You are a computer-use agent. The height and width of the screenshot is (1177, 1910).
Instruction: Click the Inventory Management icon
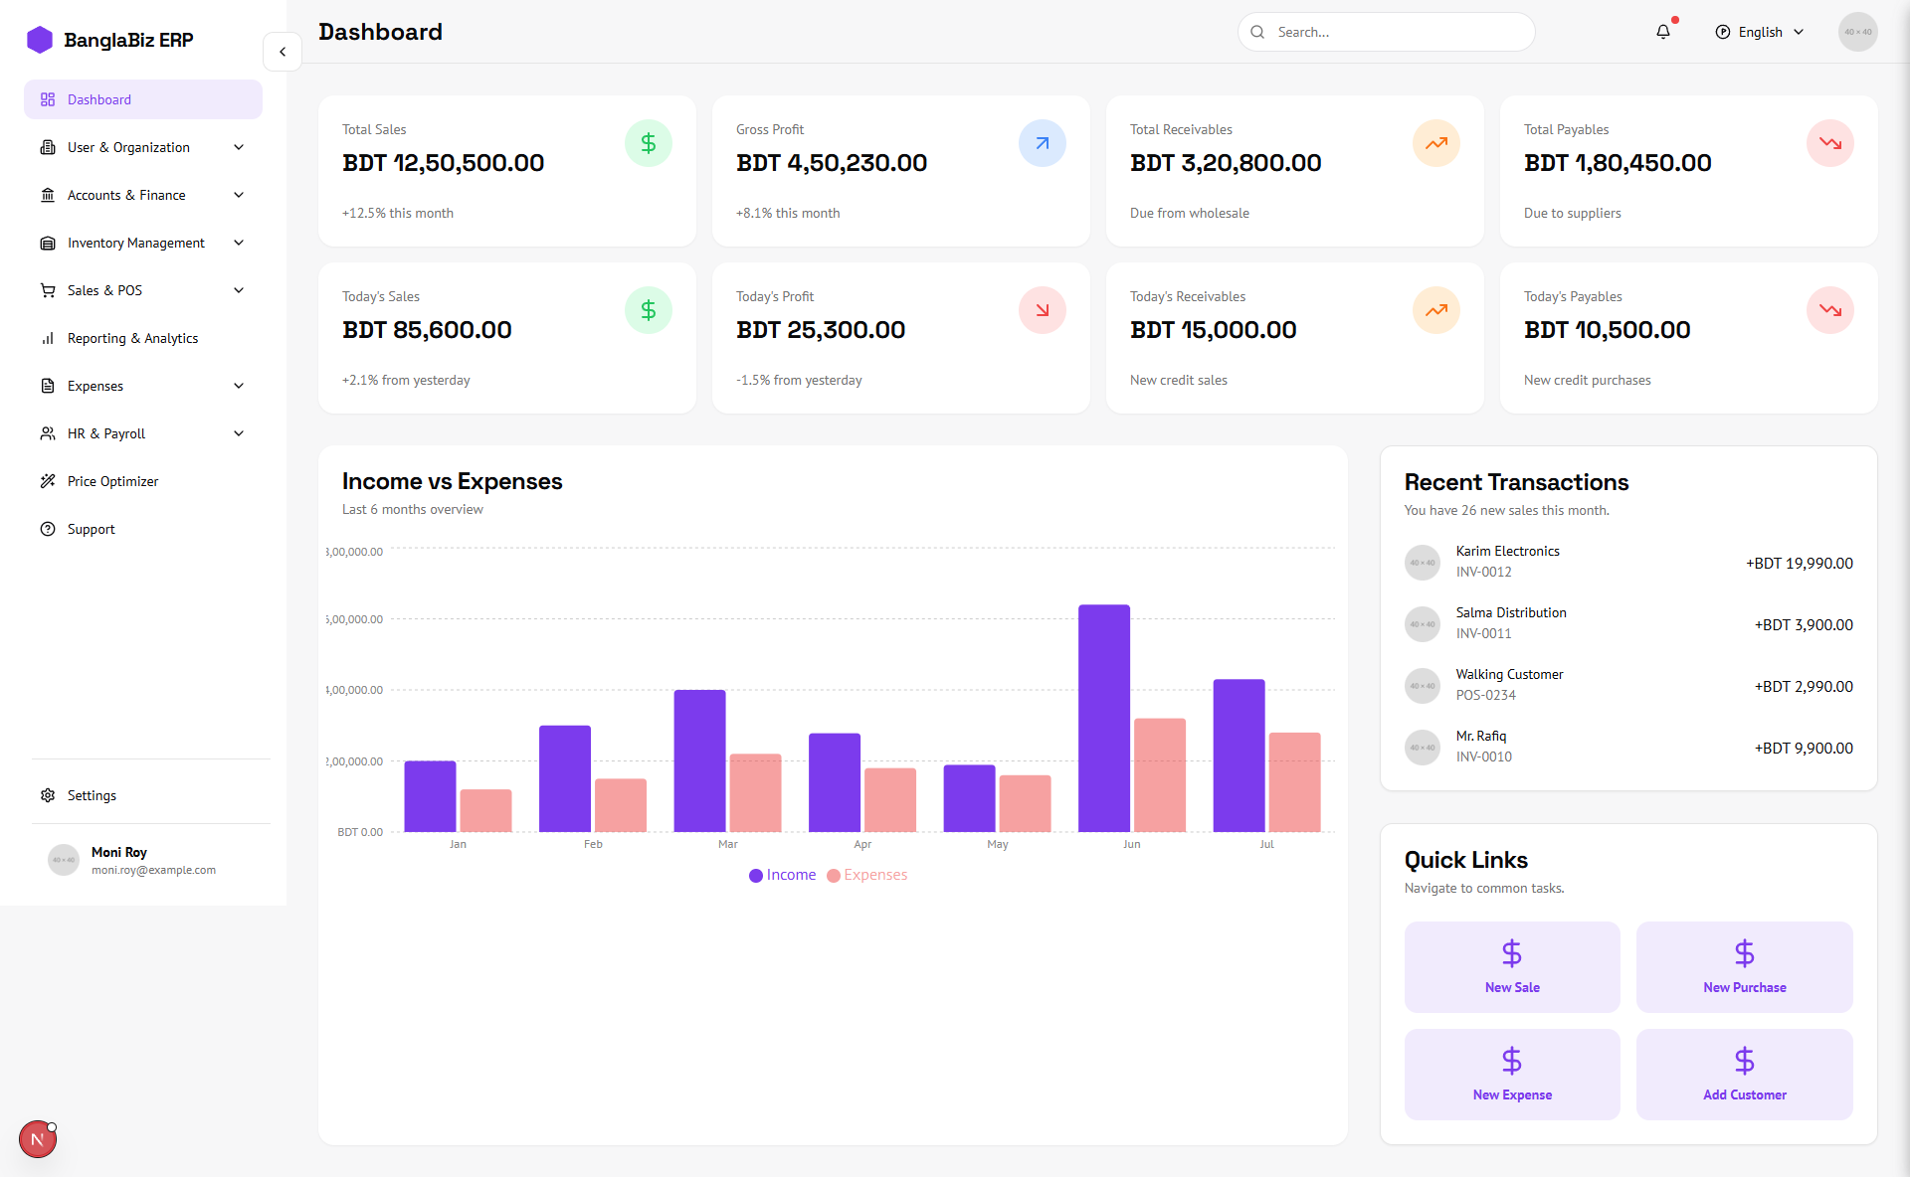click(48, 243)
